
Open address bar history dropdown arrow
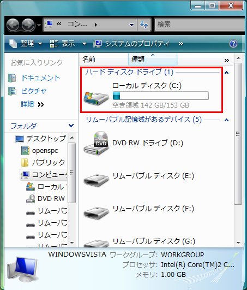[131, 25]
